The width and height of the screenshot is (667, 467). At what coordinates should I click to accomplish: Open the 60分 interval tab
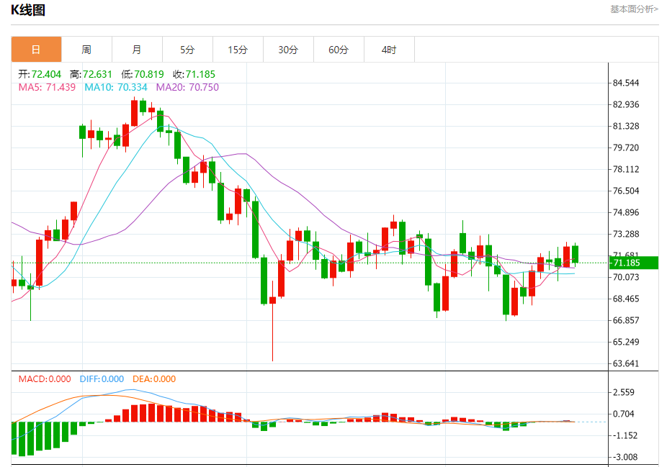(339, 50)
